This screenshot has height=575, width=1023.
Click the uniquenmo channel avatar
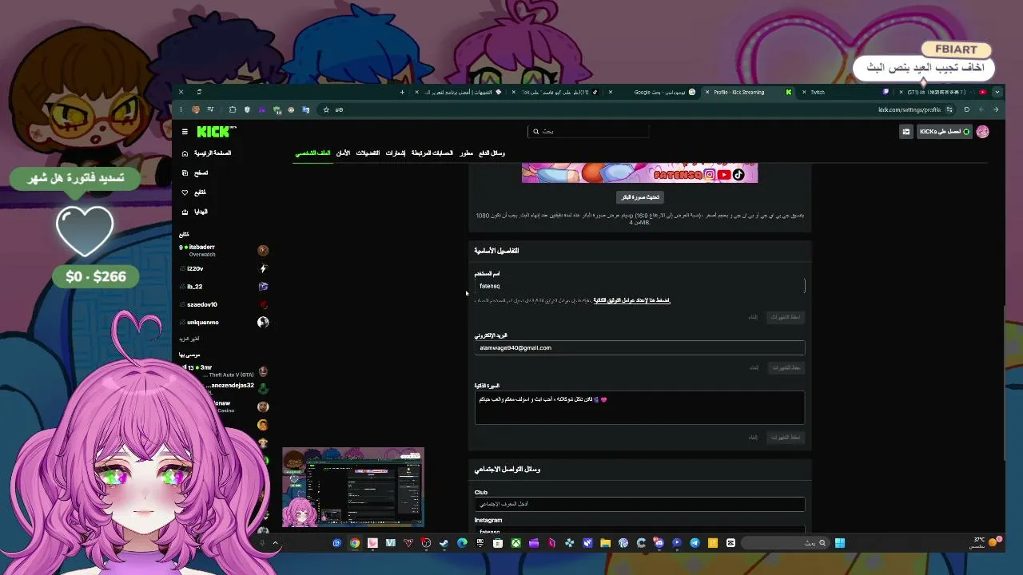(263, 322)
